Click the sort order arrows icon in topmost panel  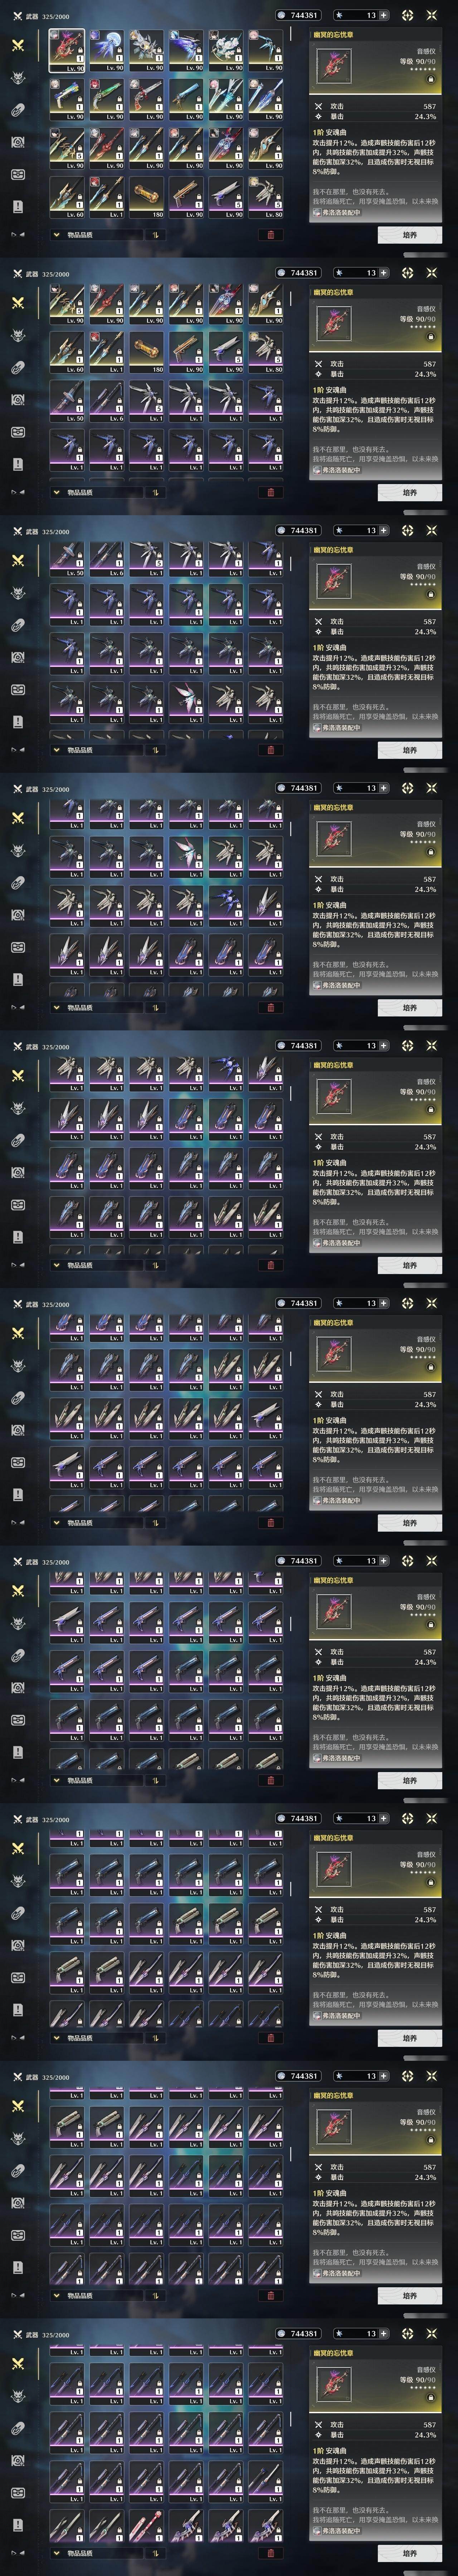[155, 235]
